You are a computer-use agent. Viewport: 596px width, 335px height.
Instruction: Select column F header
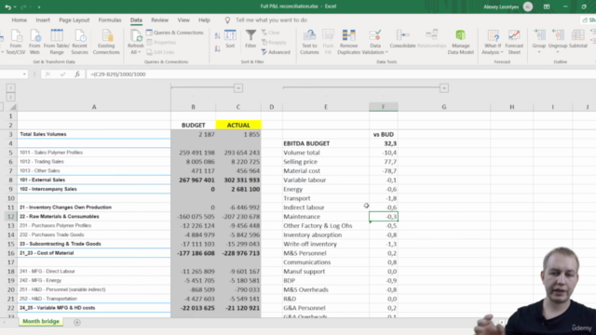tap(383, 107)
